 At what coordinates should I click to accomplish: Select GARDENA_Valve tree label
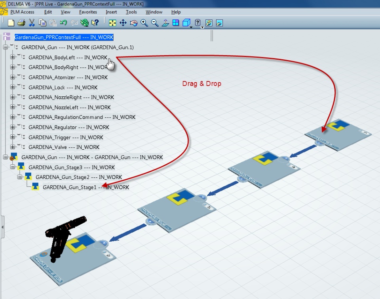click(x=64, y=147)
